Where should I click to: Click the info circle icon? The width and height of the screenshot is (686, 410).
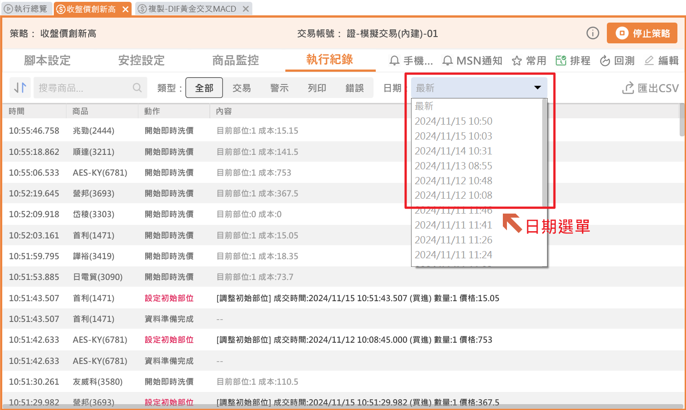tap(592, 33)
